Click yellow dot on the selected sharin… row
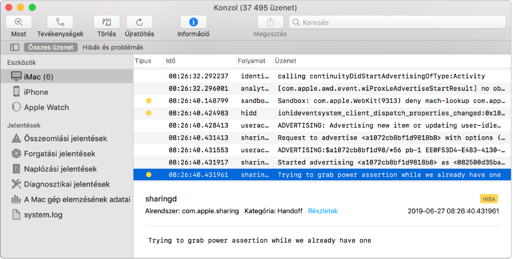This screenshot has height=259, width=513. (148, 175)
